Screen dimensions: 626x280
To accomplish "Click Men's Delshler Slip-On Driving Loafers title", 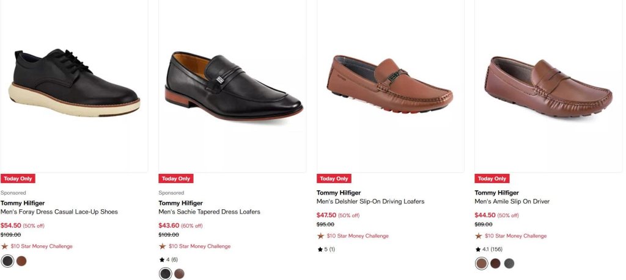I will point(370,201).
